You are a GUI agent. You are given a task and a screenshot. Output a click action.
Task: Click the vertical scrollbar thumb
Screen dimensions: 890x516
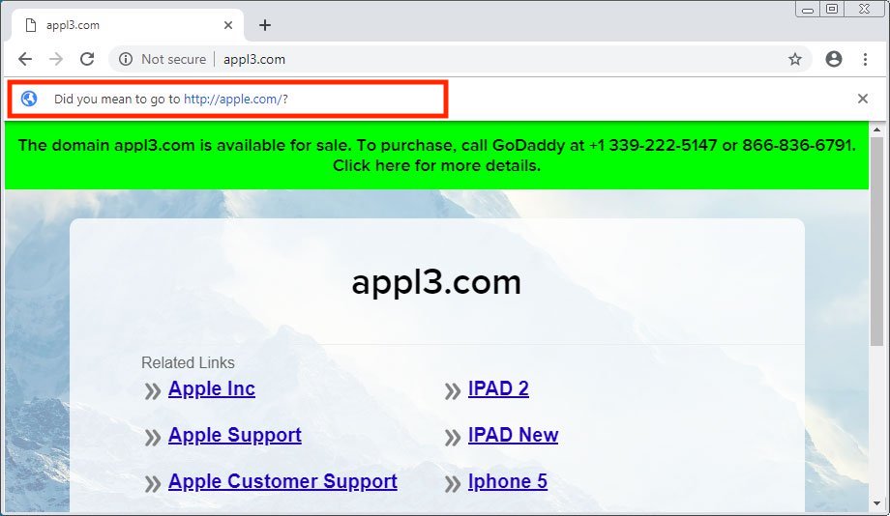pos(877,241)
